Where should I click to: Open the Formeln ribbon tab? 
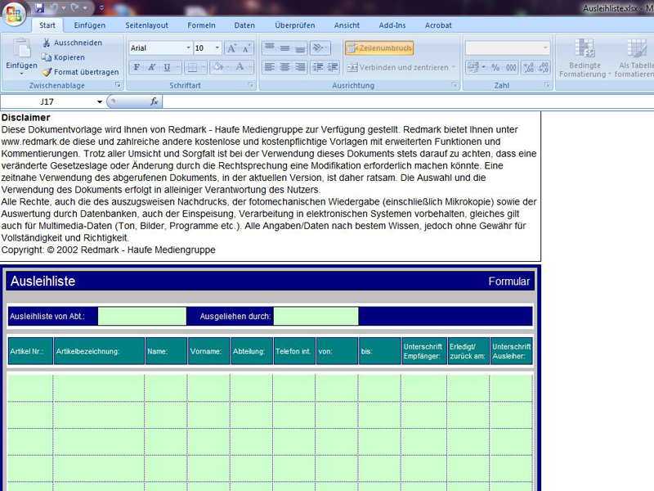tap(201, 25)
